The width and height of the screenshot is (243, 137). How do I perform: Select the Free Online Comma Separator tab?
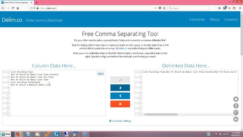[17, 3]
